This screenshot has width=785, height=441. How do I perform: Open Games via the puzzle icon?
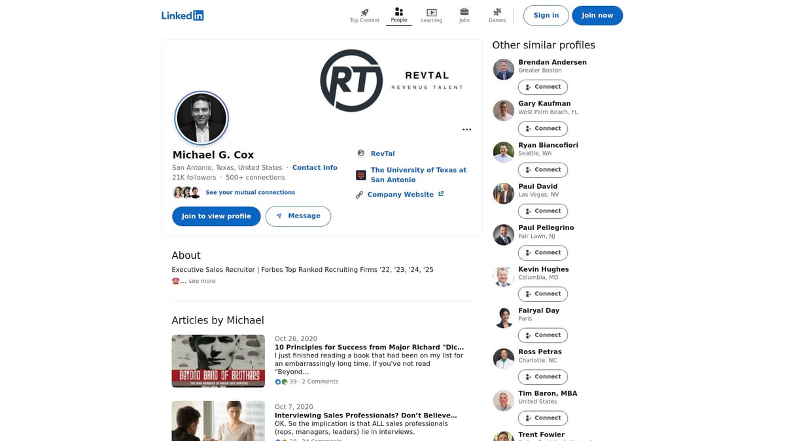point(497,11)
